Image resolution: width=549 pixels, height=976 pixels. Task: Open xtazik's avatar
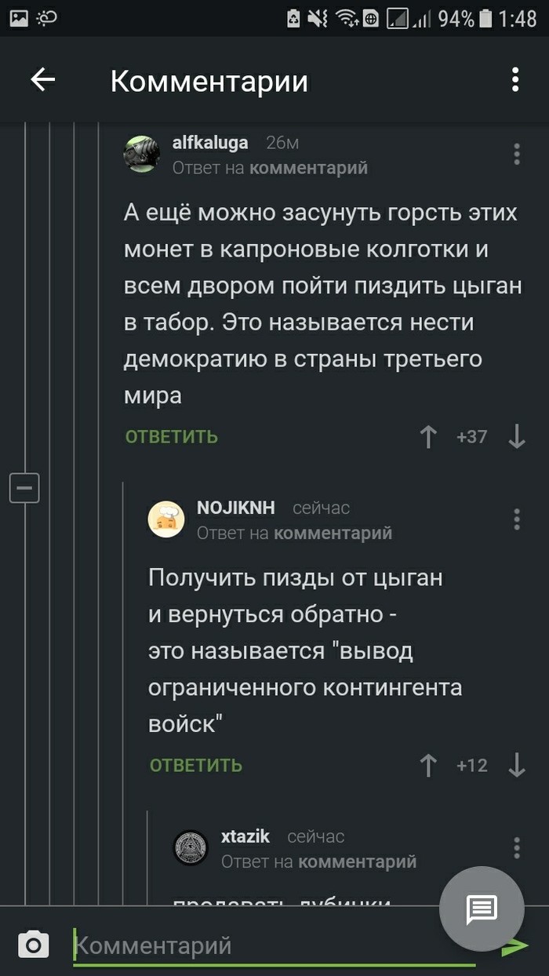pos(191,847)
